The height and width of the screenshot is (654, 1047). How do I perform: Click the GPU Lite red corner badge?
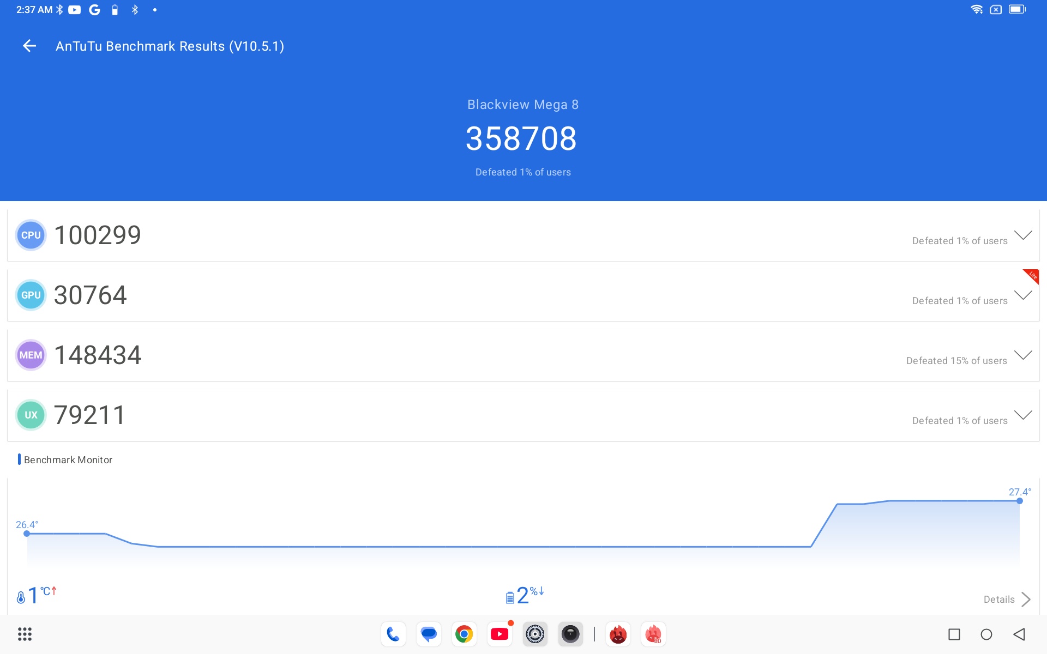[1032, 275]
